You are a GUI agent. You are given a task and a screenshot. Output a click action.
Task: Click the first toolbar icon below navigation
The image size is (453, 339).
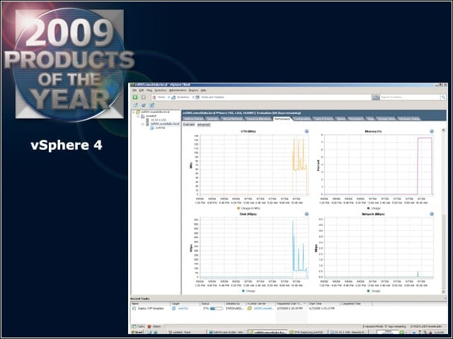click(135, 105)
